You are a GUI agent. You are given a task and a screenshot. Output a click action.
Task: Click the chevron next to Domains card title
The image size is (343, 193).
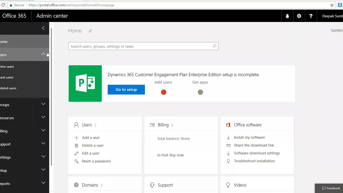coord(102,185)
